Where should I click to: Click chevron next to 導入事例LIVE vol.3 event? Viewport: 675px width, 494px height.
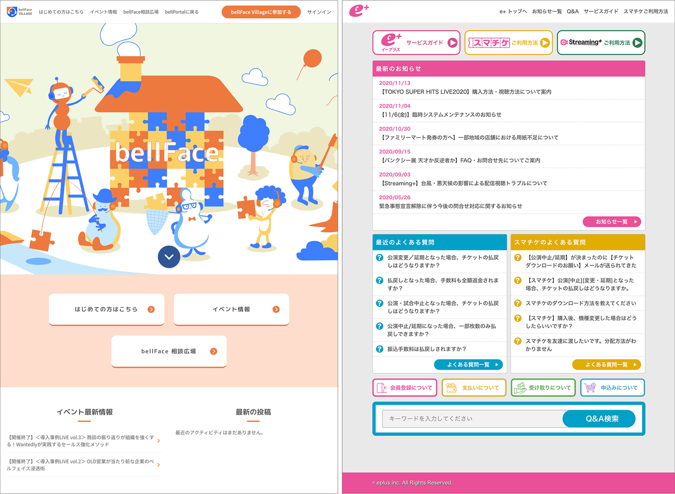(158, 441)
